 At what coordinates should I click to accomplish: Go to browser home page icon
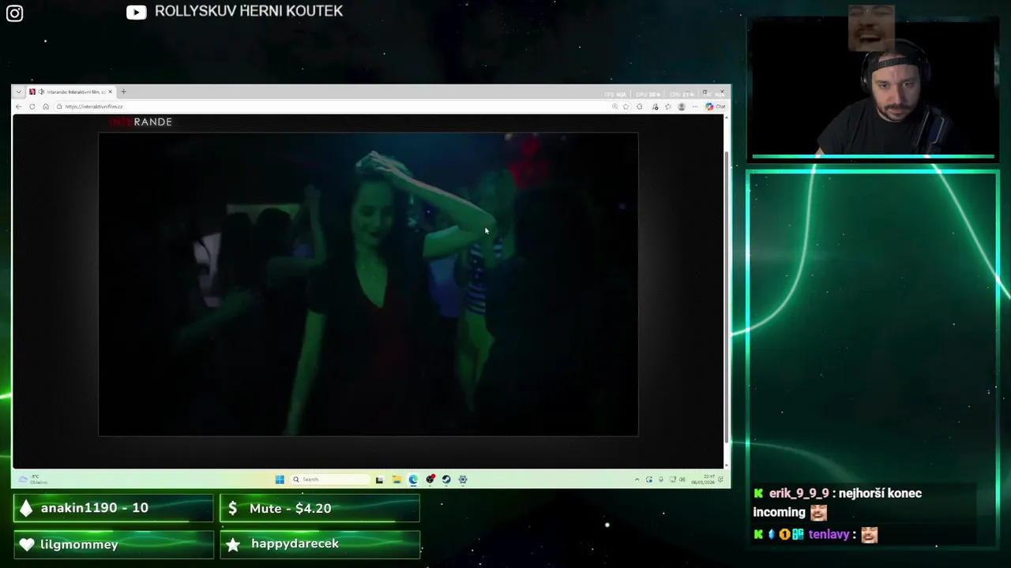pos(46,106)
